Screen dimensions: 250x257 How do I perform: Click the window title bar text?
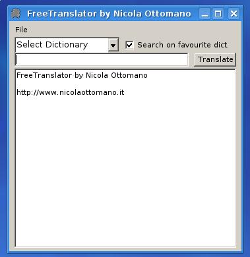click(x=109, y=14)
